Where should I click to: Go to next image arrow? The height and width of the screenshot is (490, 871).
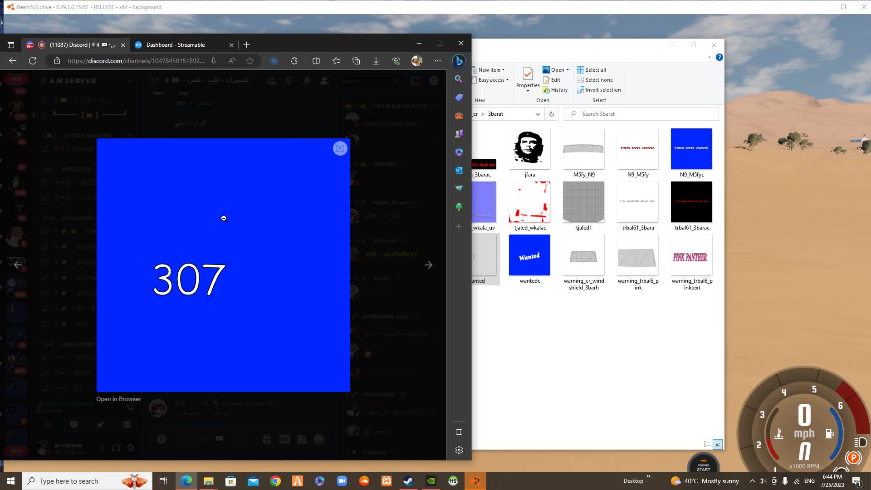click(x=428, y=265)
